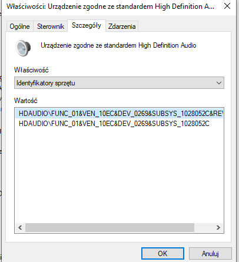Switch to the Ogólne tab

click(x=19, y=26)
